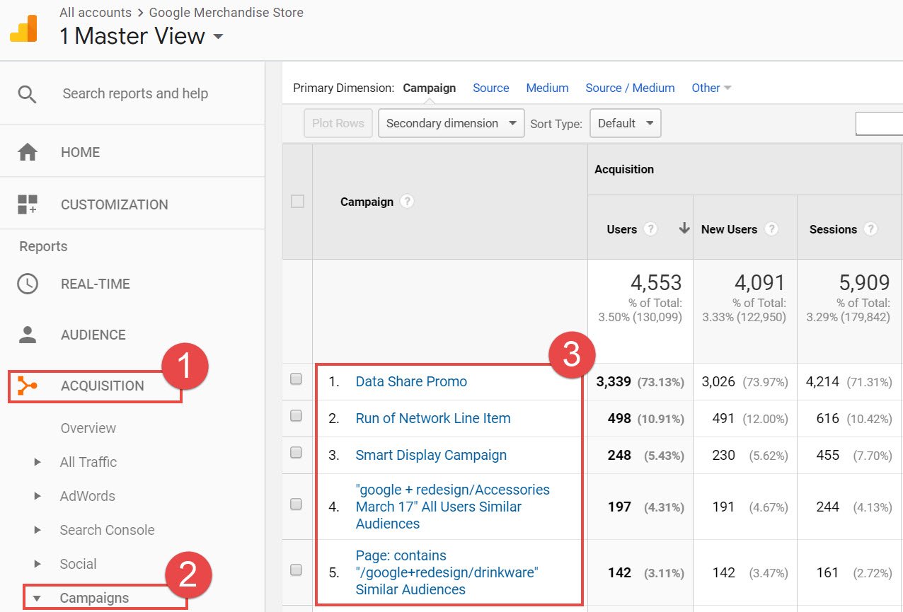Switch primary dimension to Source / Medium

coord(630,88)
